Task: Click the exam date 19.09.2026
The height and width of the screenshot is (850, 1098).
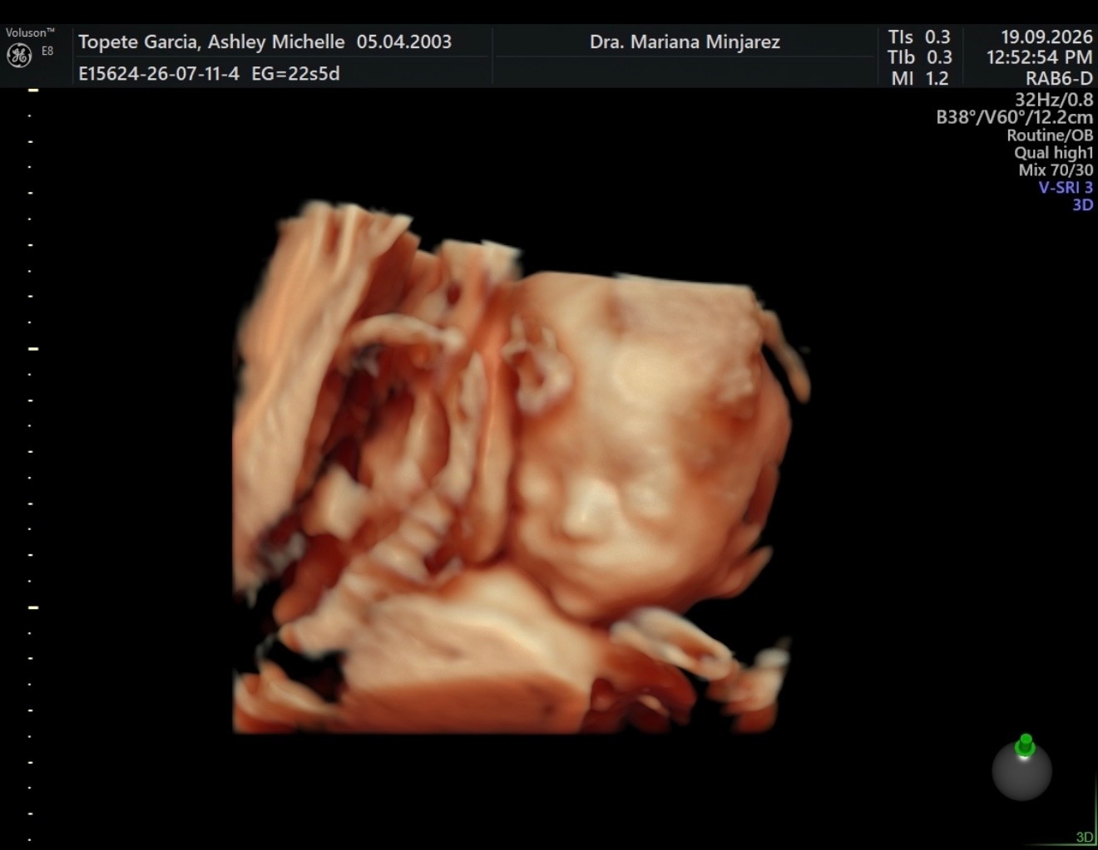Action: tap(1046, 37)
